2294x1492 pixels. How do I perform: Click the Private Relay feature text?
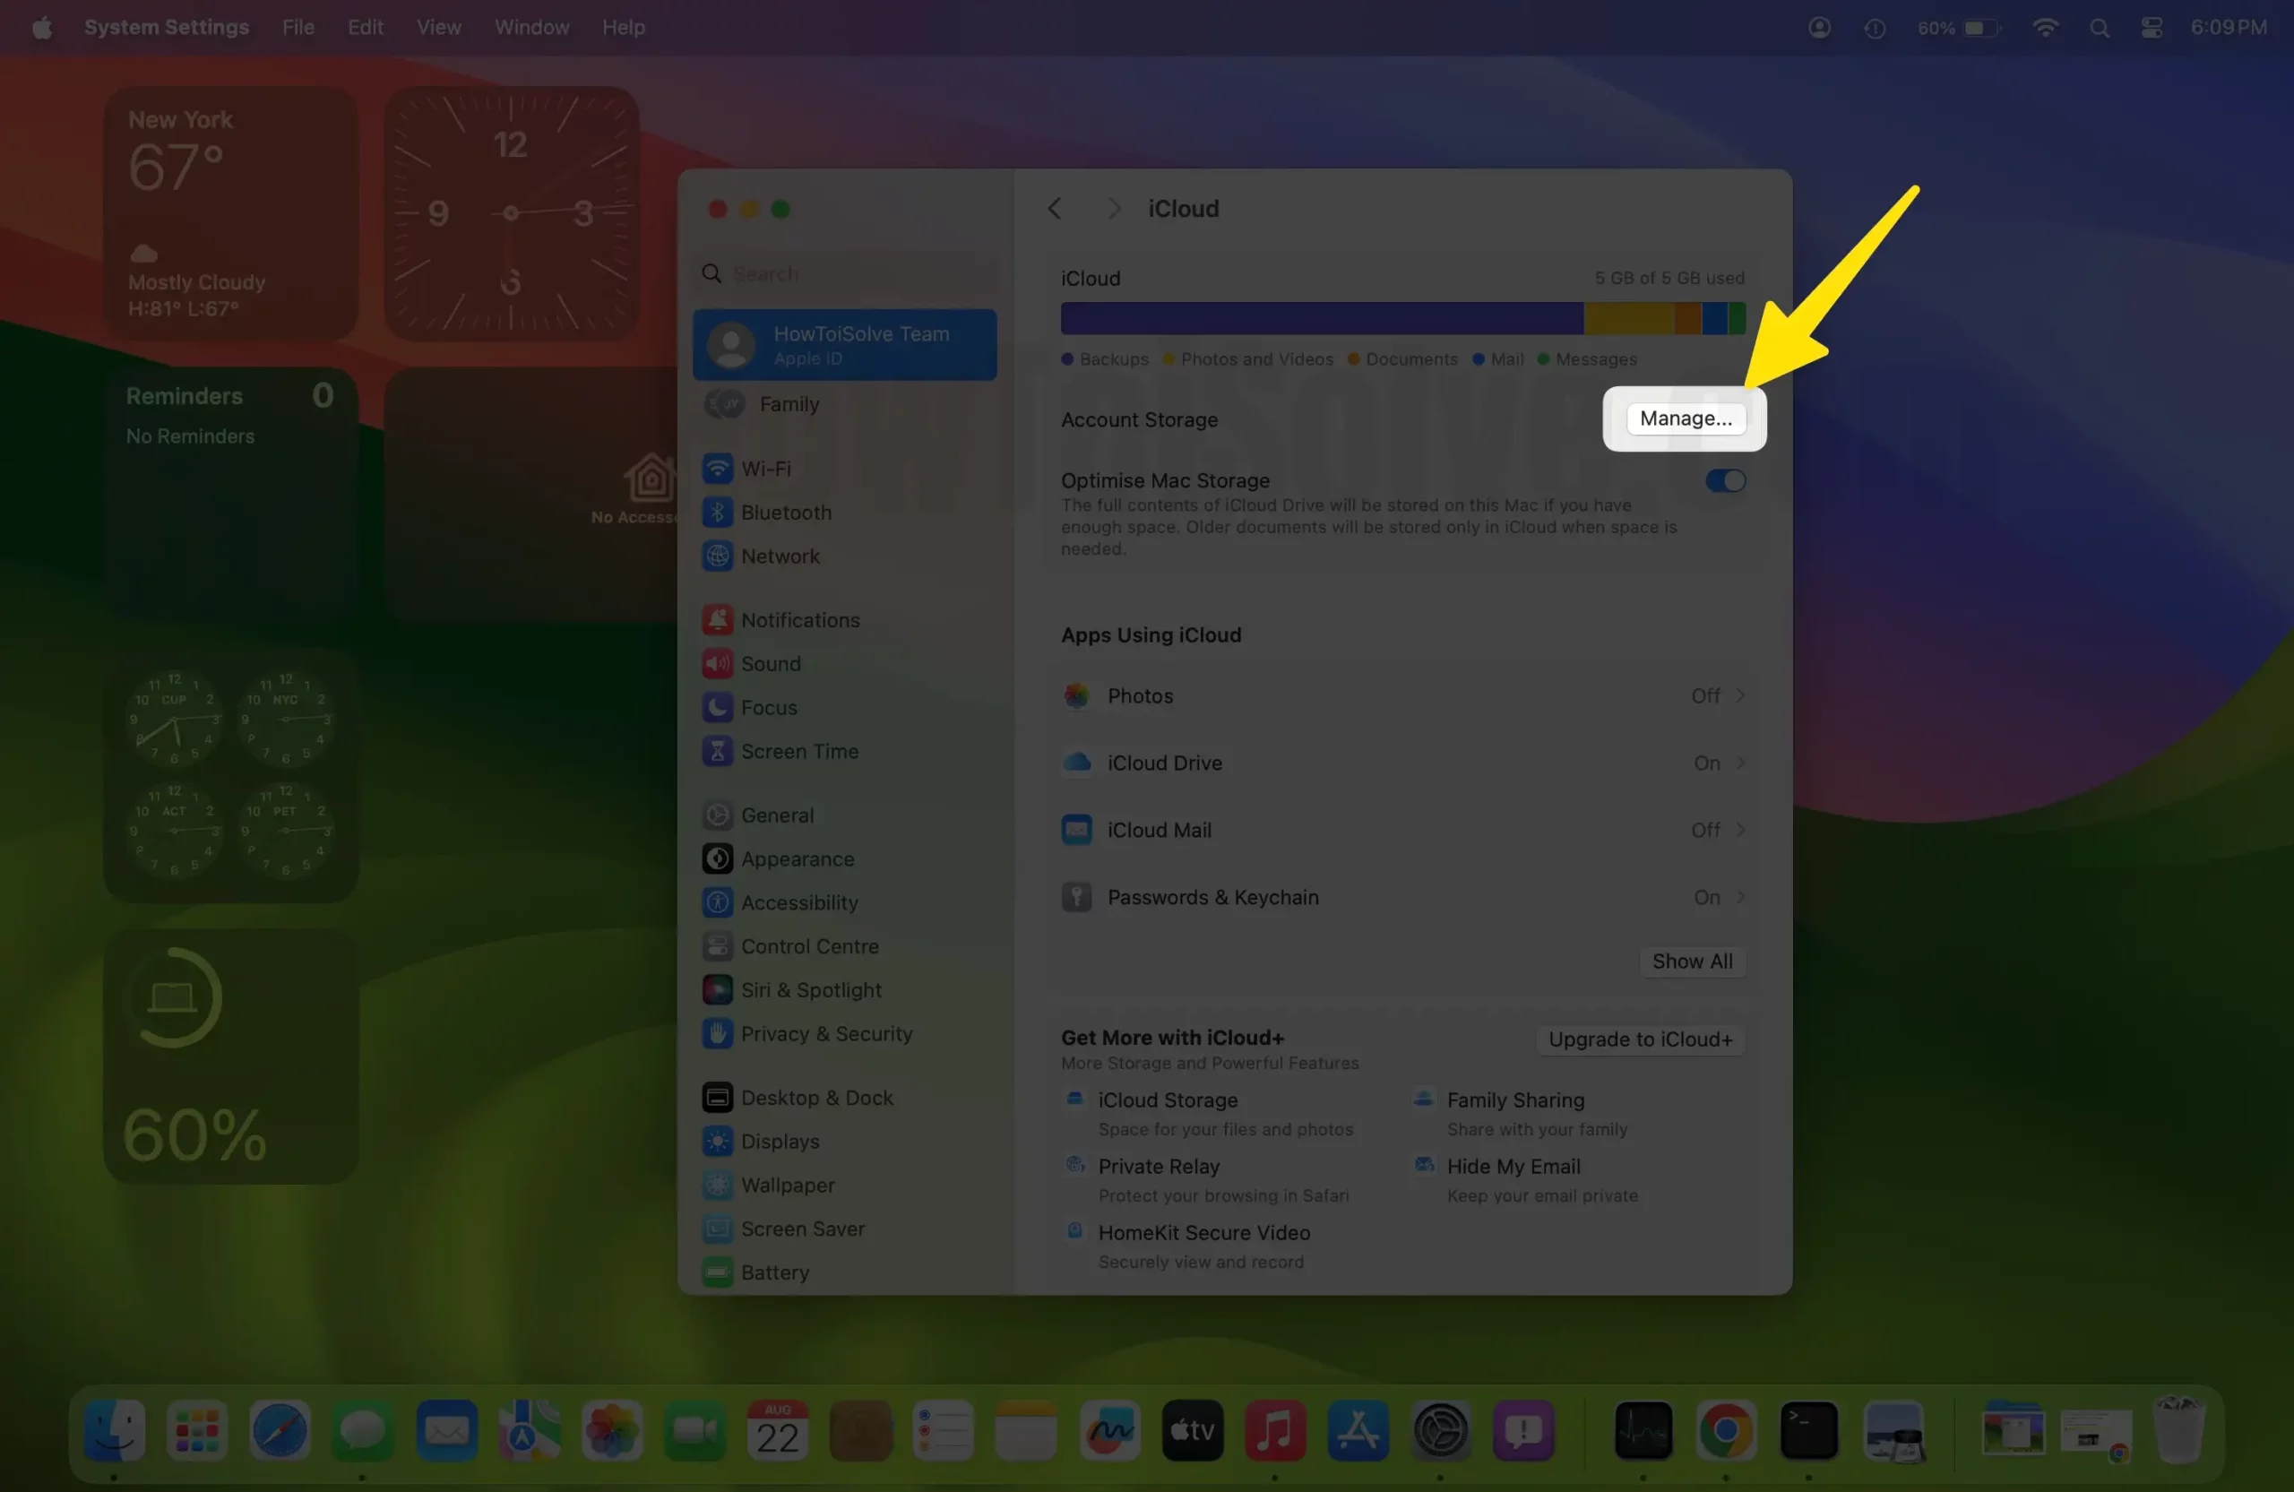(x=1159, y=1166)
